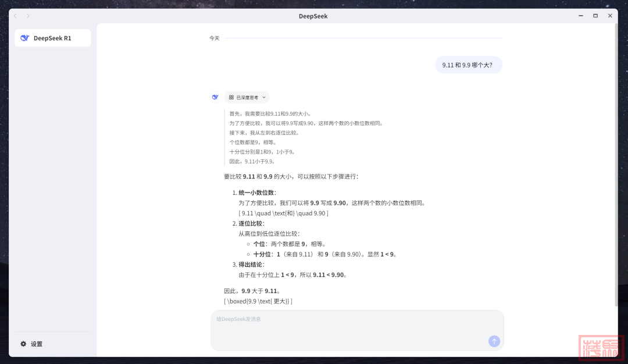The image size is (628, 364).
Task: Click the thinking line "首先，我需要比较9.11和9.9的大小。"
Action: (270, 114)
